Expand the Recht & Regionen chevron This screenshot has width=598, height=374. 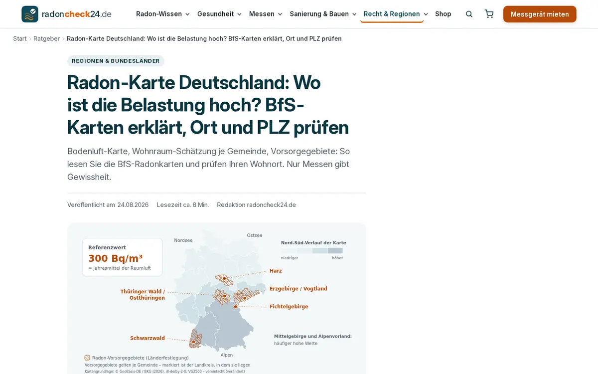click(x=426, y=14)
